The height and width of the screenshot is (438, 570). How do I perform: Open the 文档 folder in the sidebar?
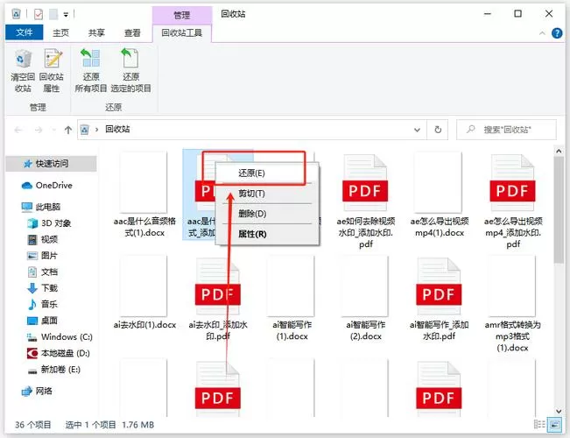(x=43, y=272)
